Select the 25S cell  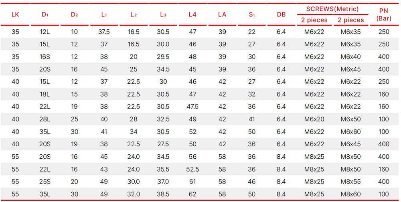45,182
